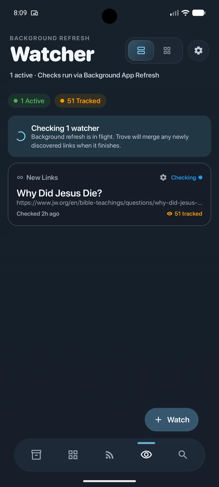Open 'Why Did Jesus Die?' watcher
The width and height of the screenshot is (219, 487).
[59, 193]
